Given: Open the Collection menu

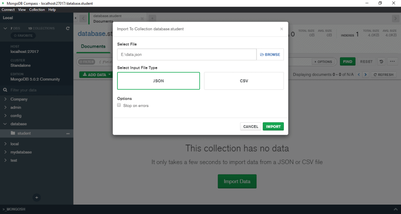Looking at the screenshot, I should [x=37, y=10].
